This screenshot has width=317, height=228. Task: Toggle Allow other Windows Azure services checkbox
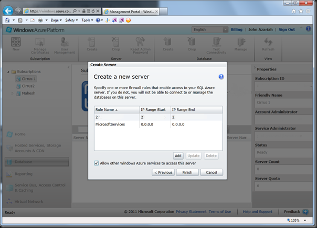pos(97,163)
